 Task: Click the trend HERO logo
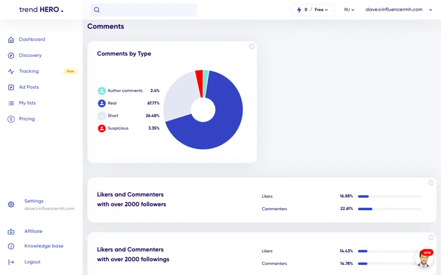click(41, 9)
